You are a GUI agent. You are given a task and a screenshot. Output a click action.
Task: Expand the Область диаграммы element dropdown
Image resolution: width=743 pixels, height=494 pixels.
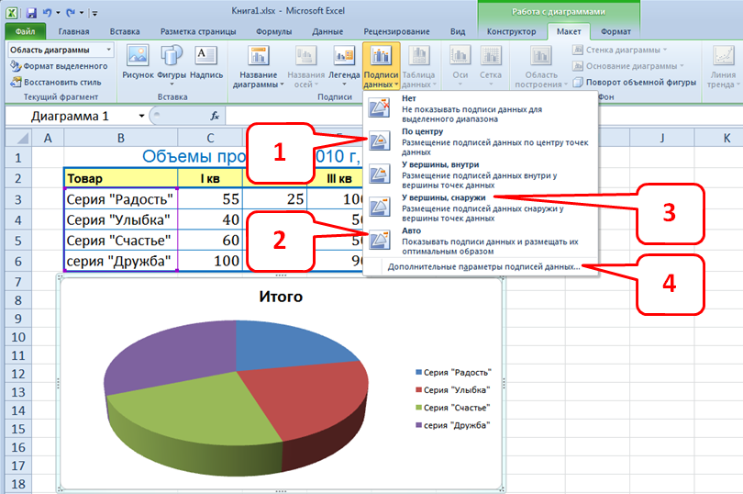pyautogui.click(x=109, y=50)
